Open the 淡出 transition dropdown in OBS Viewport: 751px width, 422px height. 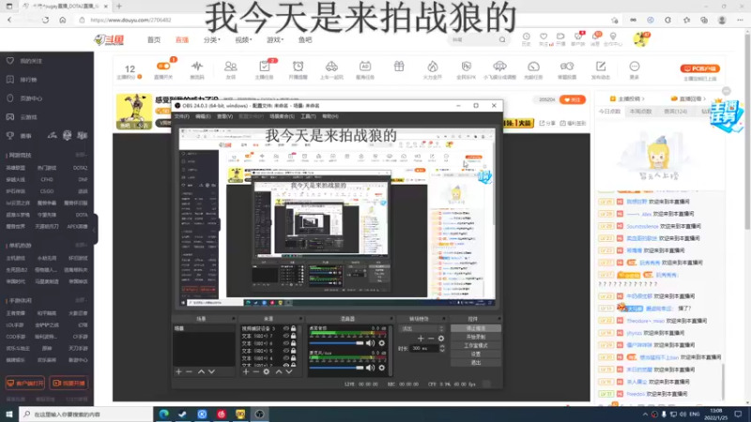point(421,329)
